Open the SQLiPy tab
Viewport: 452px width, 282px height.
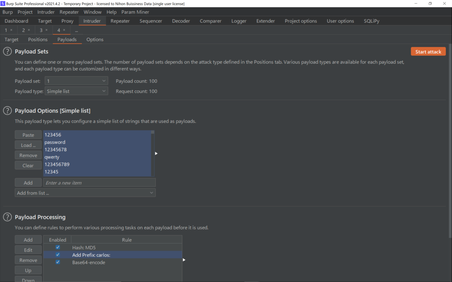click(x=372, y=21)
